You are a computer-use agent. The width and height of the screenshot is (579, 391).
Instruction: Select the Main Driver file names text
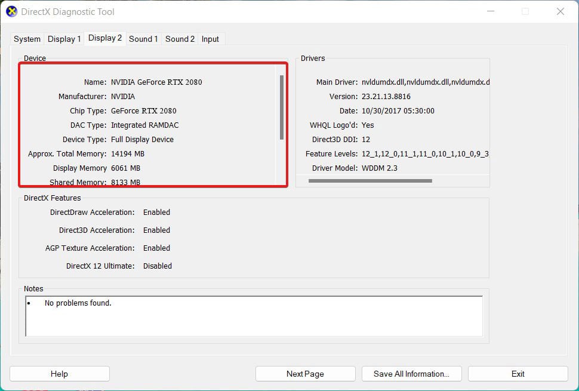tap(425, 82)
